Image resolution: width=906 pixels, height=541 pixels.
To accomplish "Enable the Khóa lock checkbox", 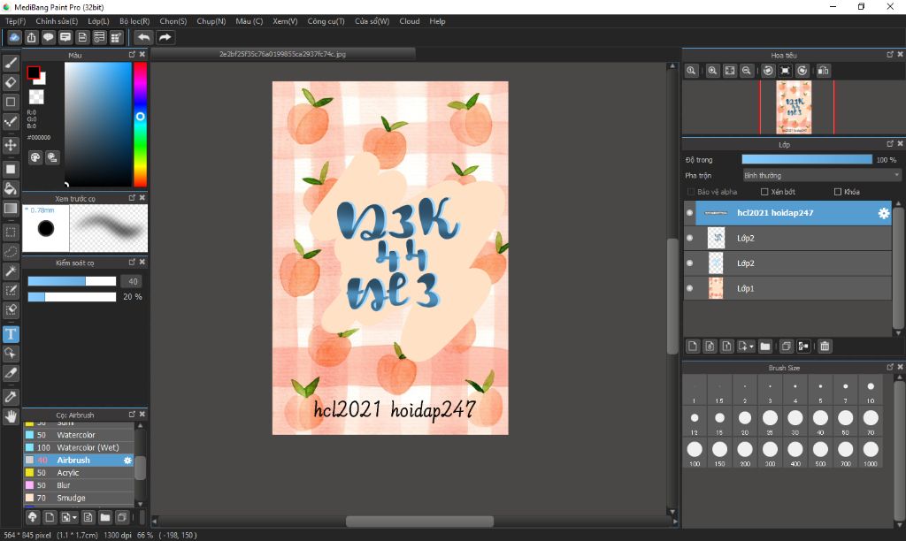I will tap(838, 192).
